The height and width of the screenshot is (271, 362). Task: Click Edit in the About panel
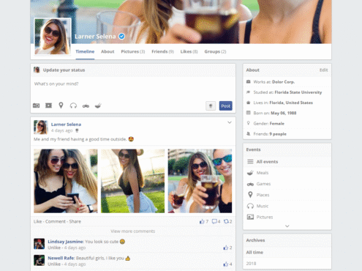323,70
